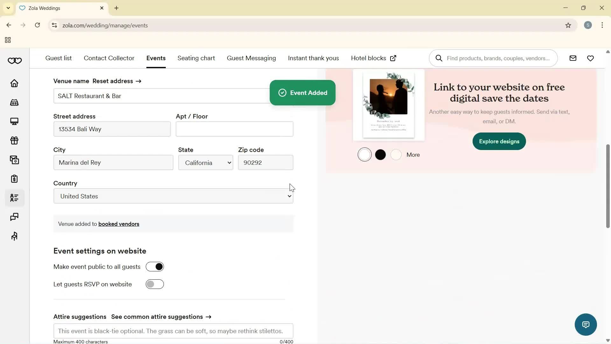Open the Vendors storefront icon

pos(15,102)
